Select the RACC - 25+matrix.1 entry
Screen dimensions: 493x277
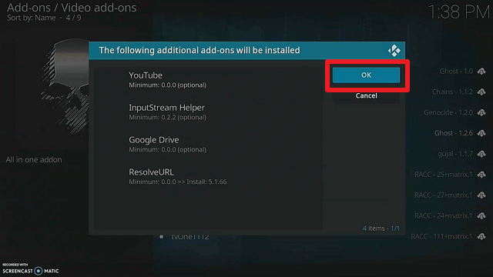point(444,175)
